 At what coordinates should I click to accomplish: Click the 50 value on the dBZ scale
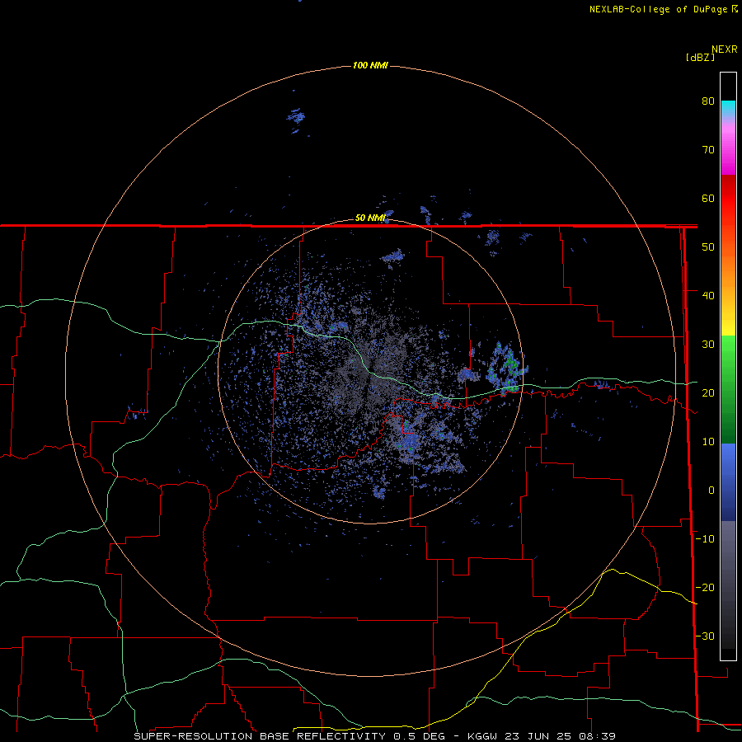[708, 247]
